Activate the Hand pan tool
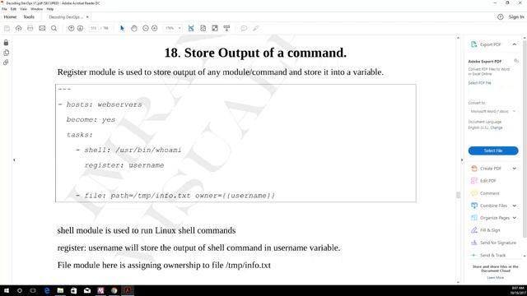Screen dimensions: 527x296 coord(134,29)
